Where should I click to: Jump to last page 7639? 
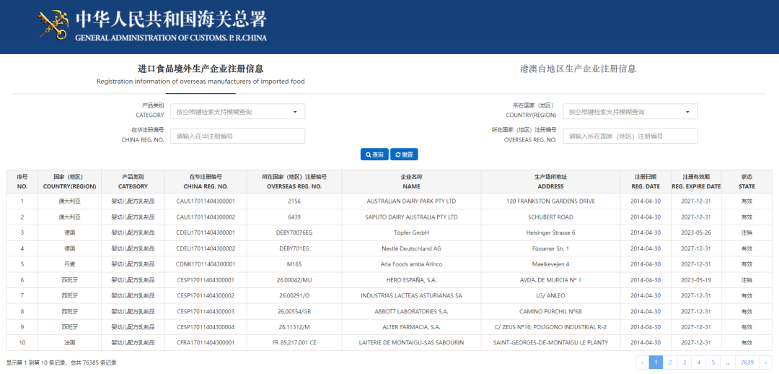click(x=747, y=362)
